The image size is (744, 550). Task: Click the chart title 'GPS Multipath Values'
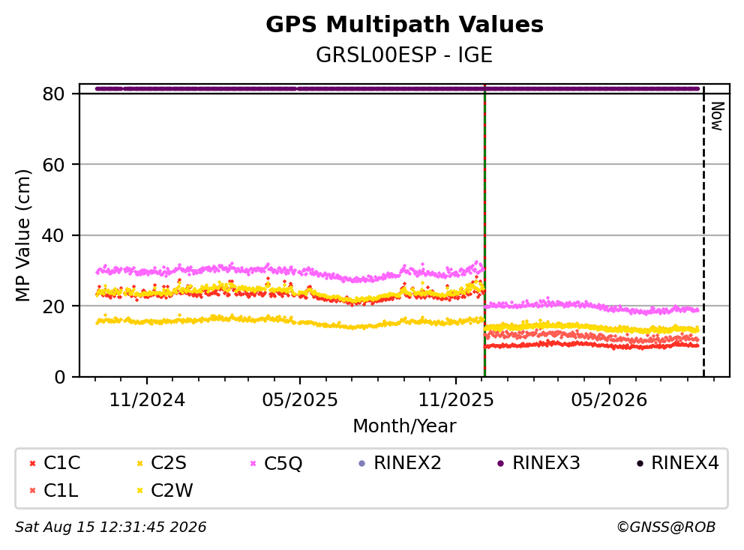point(404,25)
